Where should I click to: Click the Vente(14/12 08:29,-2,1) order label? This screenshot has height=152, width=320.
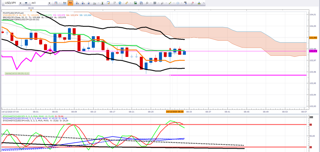coord(17,73)
